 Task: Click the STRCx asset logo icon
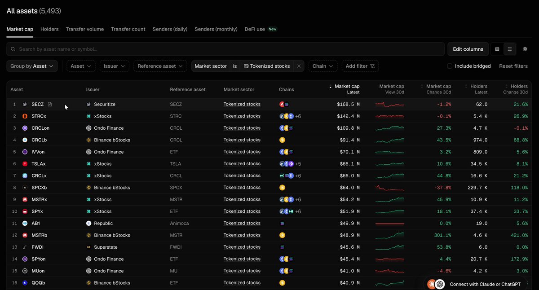25,116
